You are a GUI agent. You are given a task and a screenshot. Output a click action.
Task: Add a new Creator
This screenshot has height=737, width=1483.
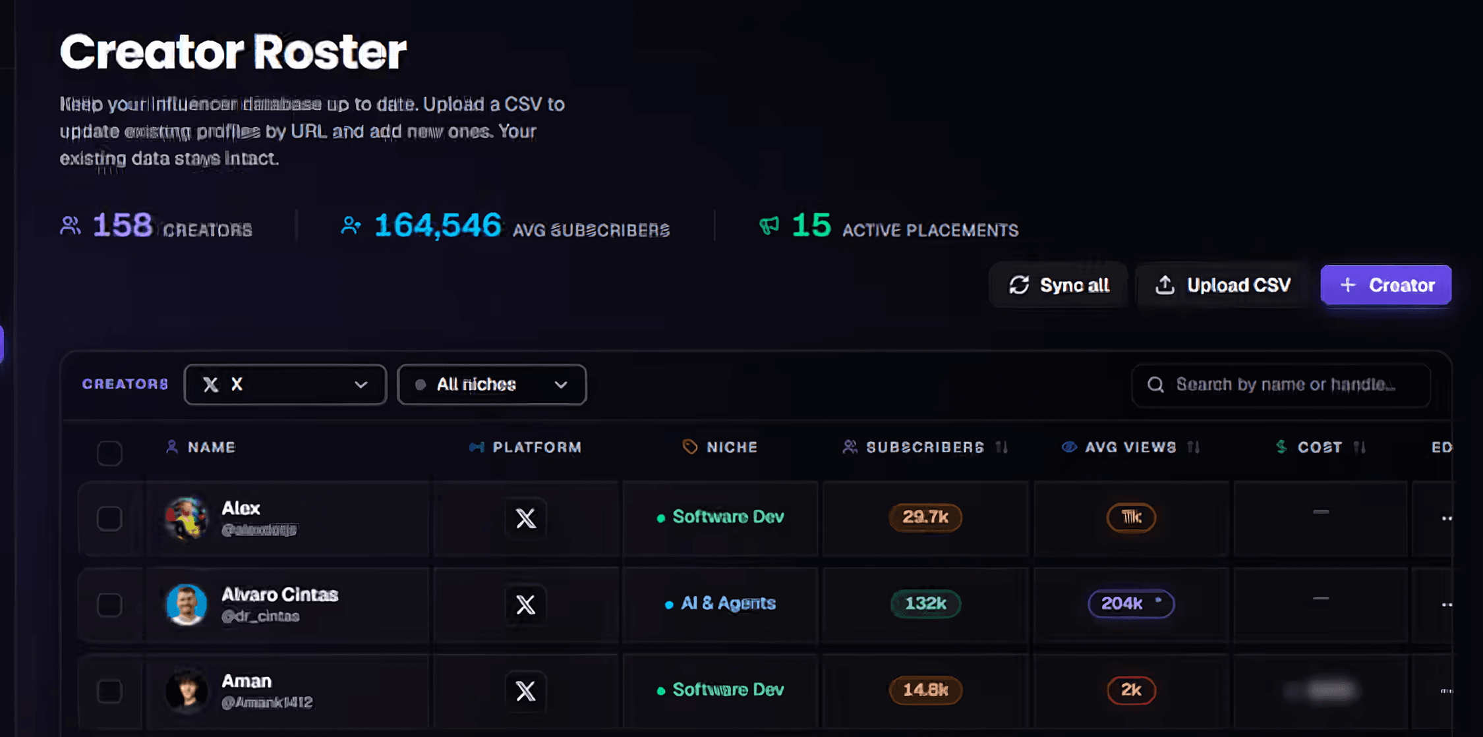[1385, 285]
